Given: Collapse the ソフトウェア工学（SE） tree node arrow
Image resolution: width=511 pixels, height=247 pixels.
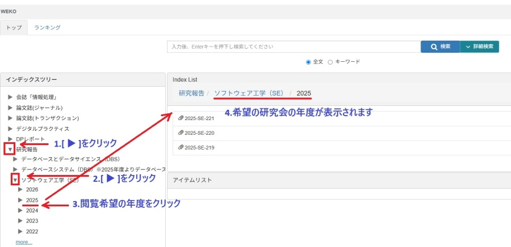Looking at the screenshot, I should 15,180.
